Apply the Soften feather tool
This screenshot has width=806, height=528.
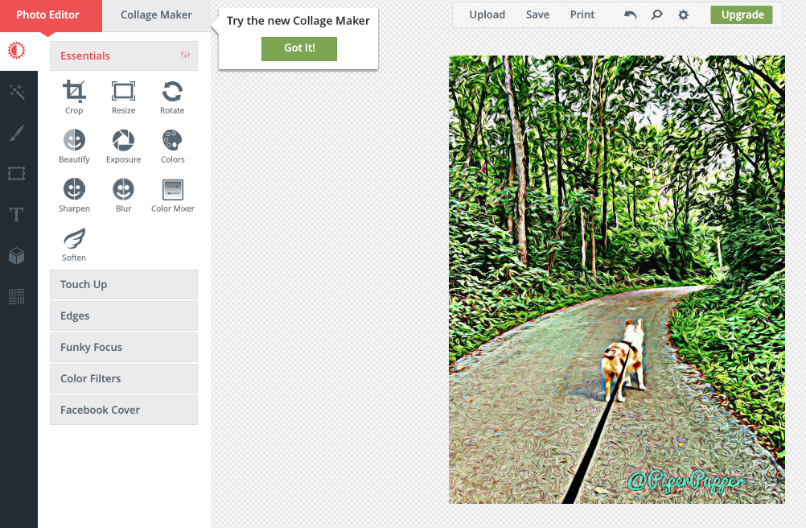tap(74, 244)
